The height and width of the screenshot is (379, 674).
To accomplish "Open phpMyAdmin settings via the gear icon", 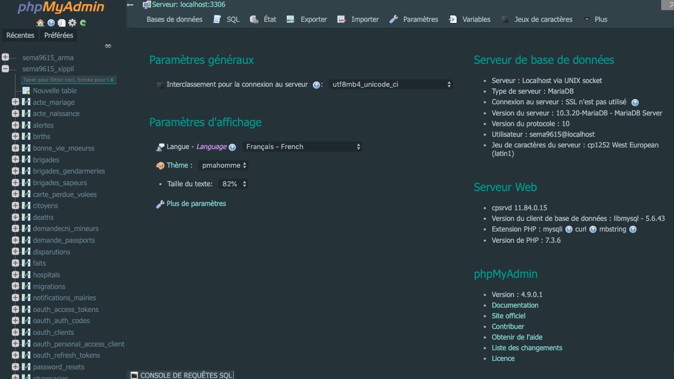I will [x=72, y=23].
